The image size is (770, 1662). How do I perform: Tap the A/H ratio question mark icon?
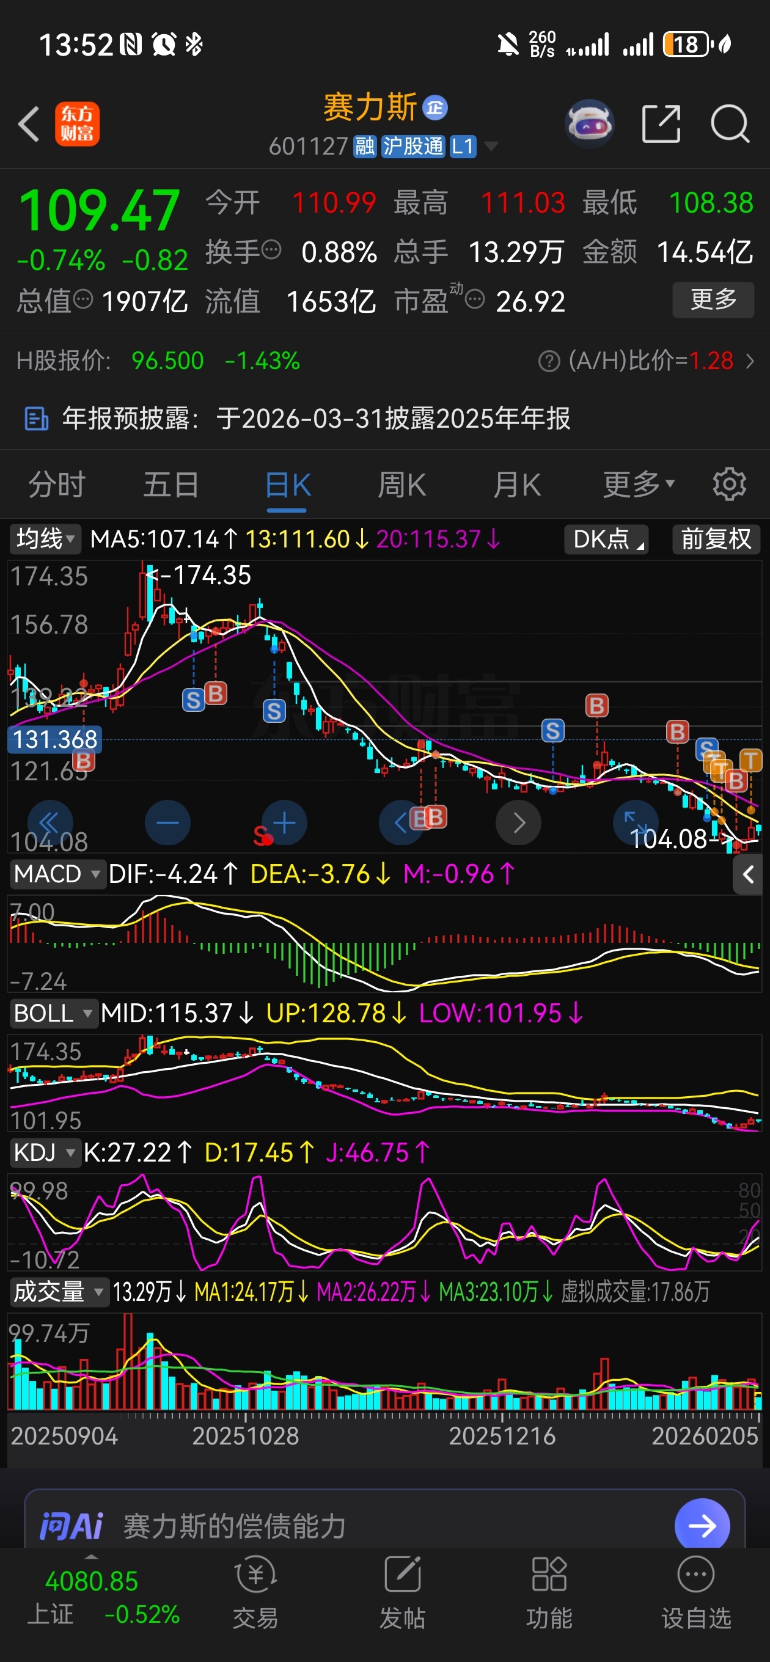click(x=549, y=361)
